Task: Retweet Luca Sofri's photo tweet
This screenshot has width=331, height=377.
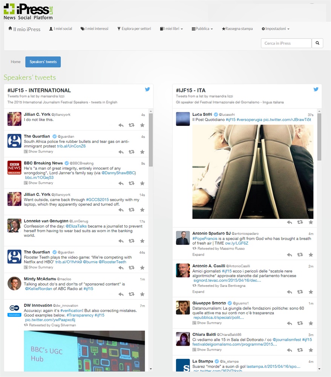Action: (x=300, y=222)
